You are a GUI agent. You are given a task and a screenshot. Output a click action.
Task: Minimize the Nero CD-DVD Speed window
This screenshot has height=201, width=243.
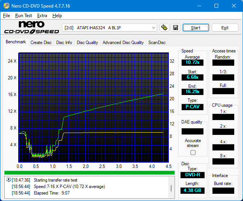(199, 6)
